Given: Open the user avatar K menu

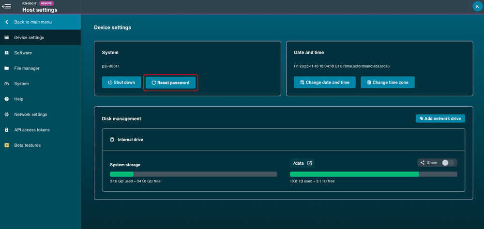Looking at the screenshot, I should point(477,6).
